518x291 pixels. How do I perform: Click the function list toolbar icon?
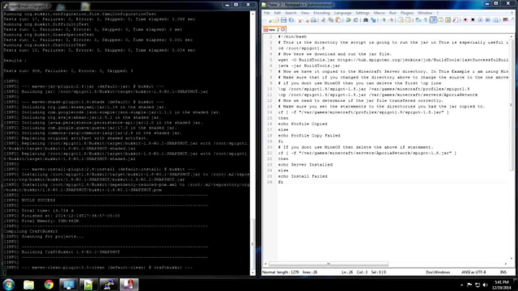(455, 20)
